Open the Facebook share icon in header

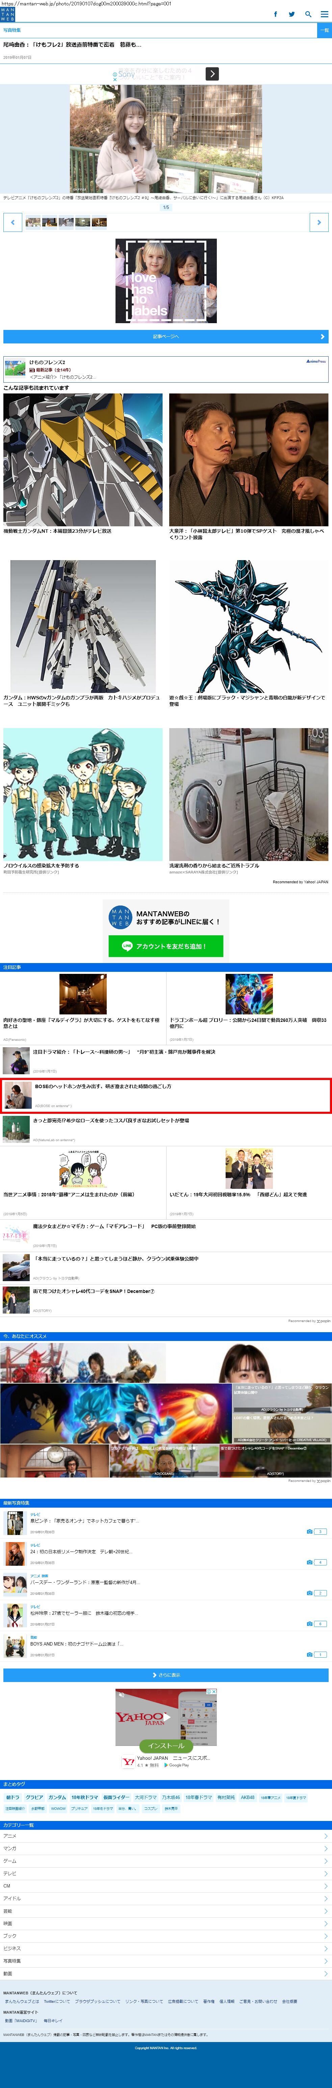(275, 14)
